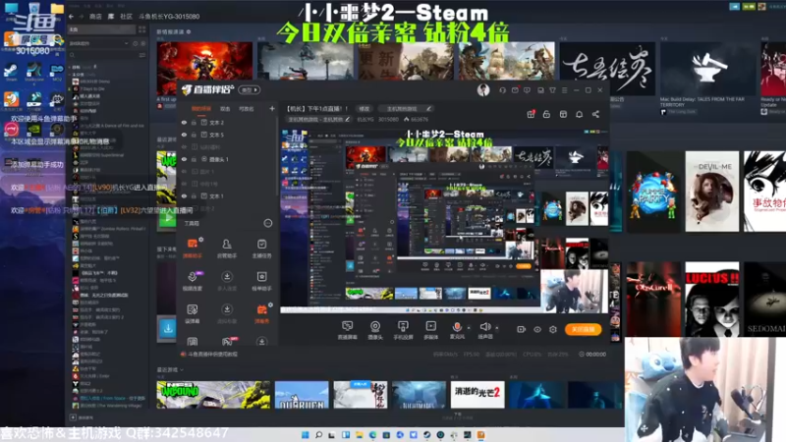
Task: Open streaming settings gear icon
Action: coord(553,329)
